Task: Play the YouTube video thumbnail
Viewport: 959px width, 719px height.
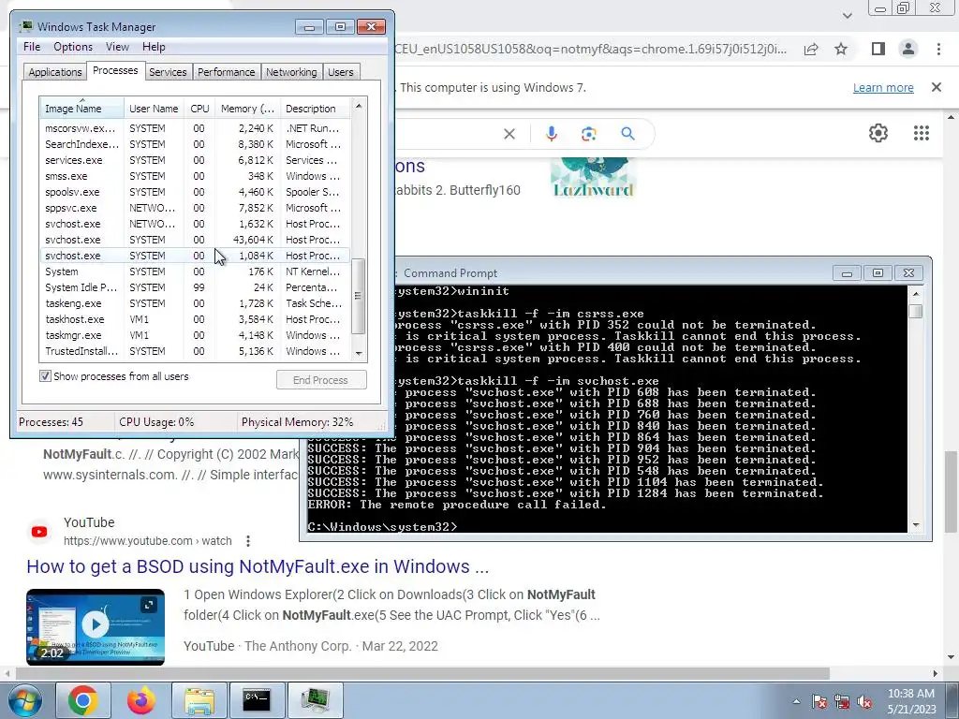Action: pos(96,626)
